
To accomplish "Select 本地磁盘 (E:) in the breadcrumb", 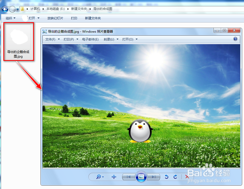I will 55,9.
